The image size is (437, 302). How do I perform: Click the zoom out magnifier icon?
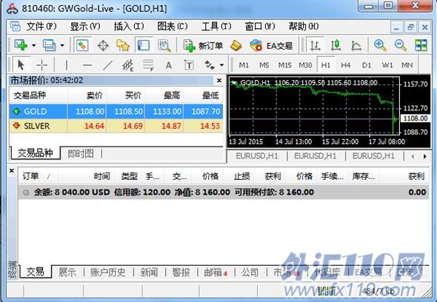tap(401, 45)
